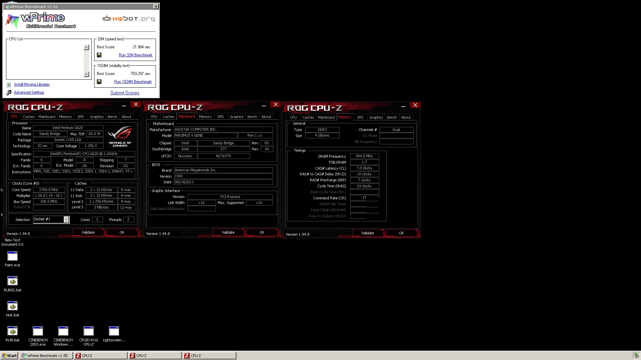Switch to first CPU-Z taskbar button
641x360 pixels.
point(100,356)
